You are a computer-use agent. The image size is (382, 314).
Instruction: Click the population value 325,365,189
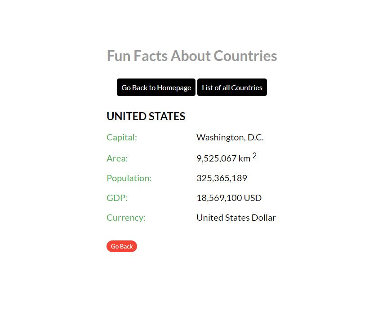[222, 178]
